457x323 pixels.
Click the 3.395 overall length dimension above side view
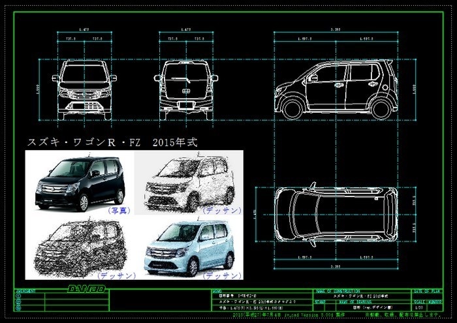click(x=336, y=29)
